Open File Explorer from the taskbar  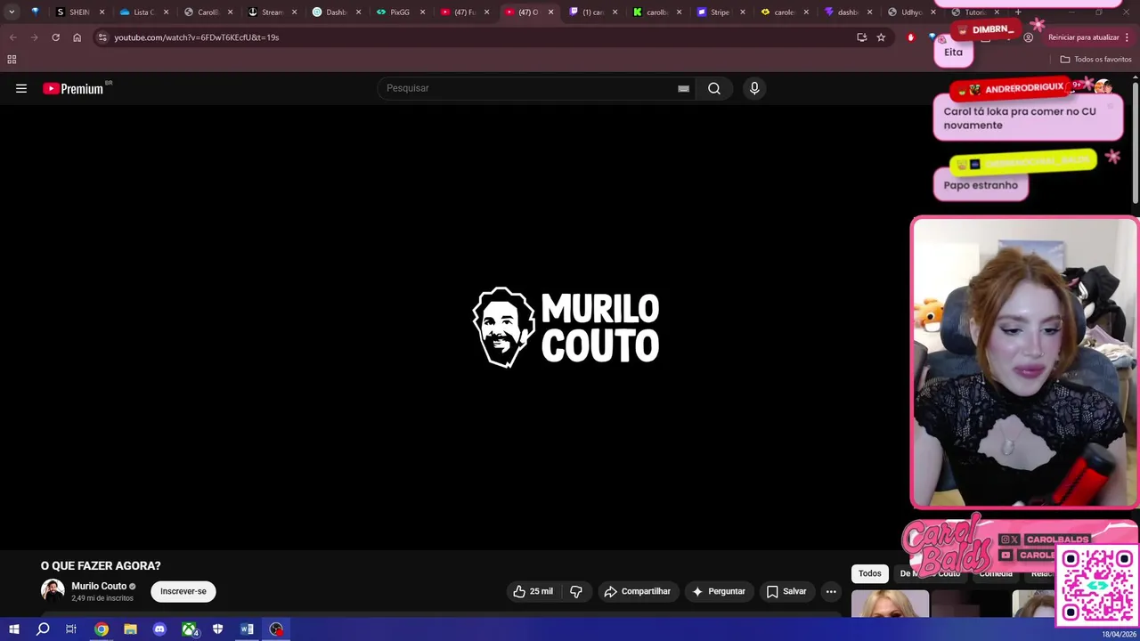[130, 629]
